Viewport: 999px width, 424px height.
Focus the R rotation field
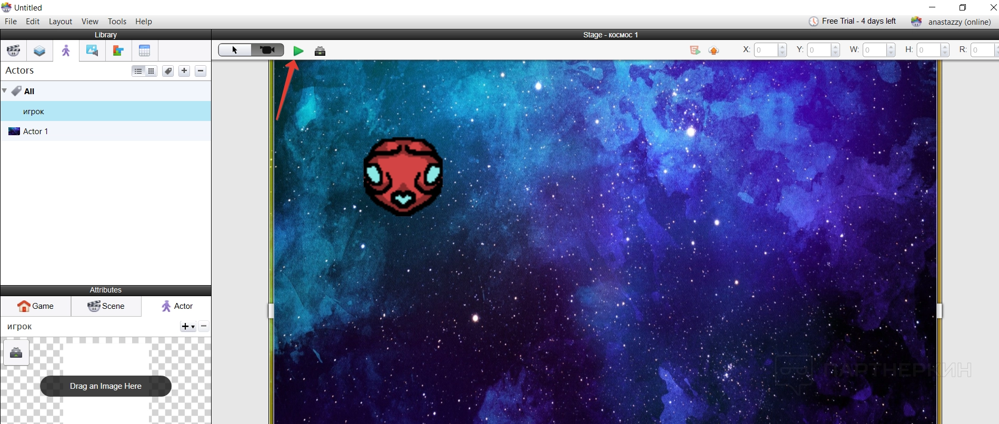point(983,50)
